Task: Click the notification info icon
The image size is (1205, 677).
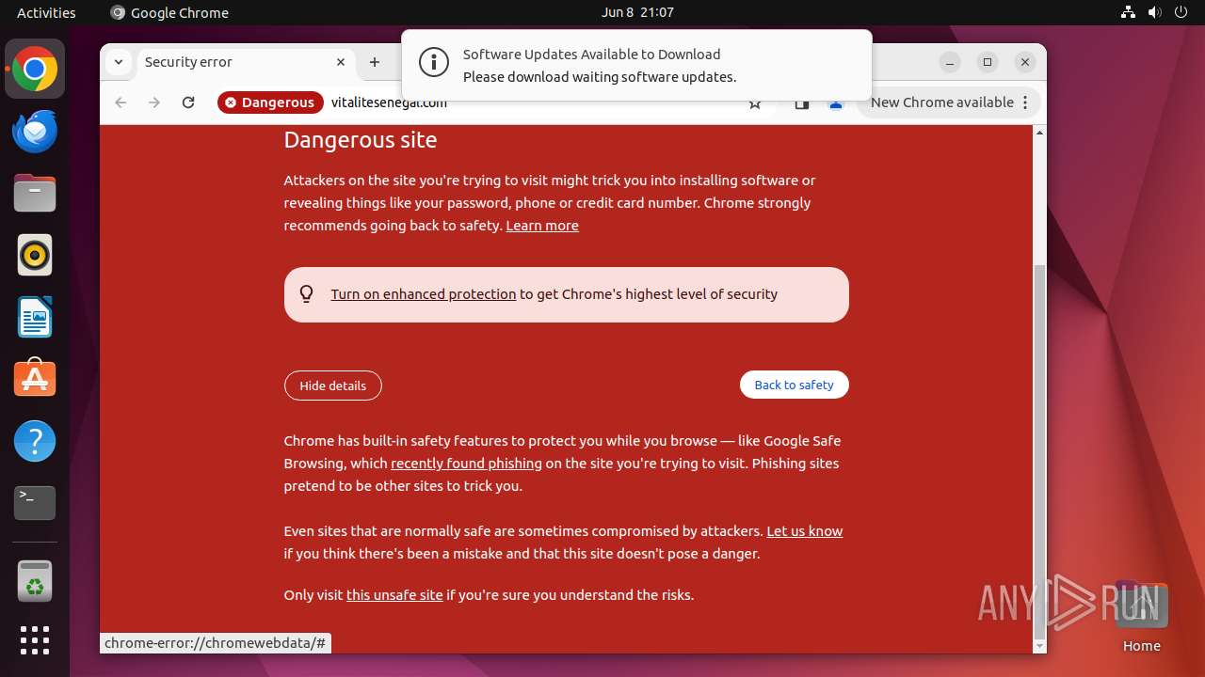Action: point(433,63)
